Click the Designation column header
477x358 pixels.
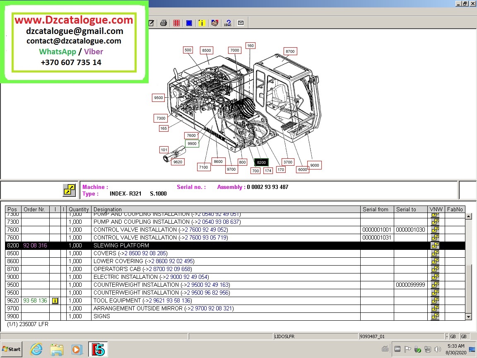[226, 209]
